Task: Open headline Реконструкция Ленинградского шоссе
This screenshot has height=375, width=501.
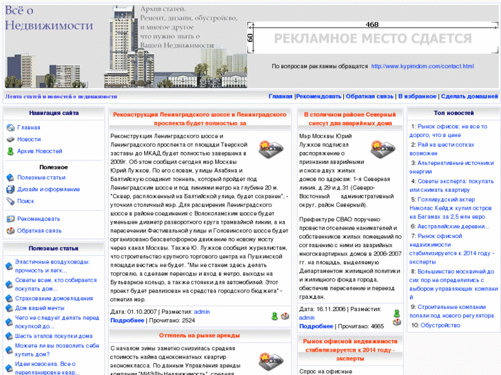Action: click(x=200, y=119)
